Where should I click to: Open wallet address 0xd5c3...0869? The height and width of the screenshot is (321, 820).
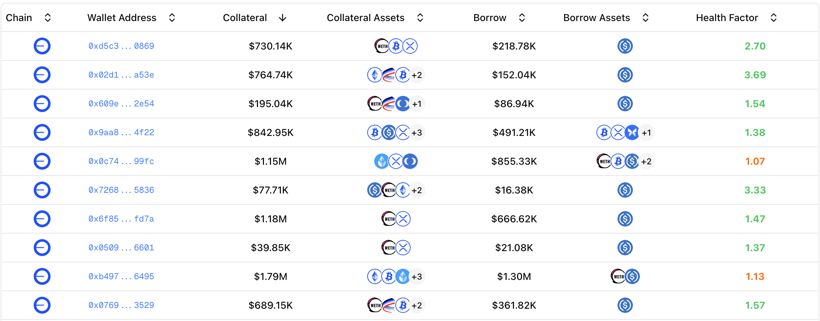[121, 46]
